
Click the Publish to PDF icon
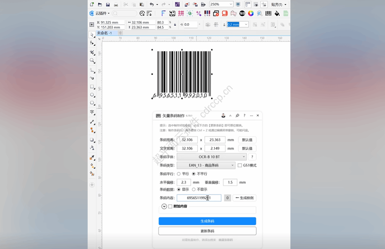click(x=203, y=5)
